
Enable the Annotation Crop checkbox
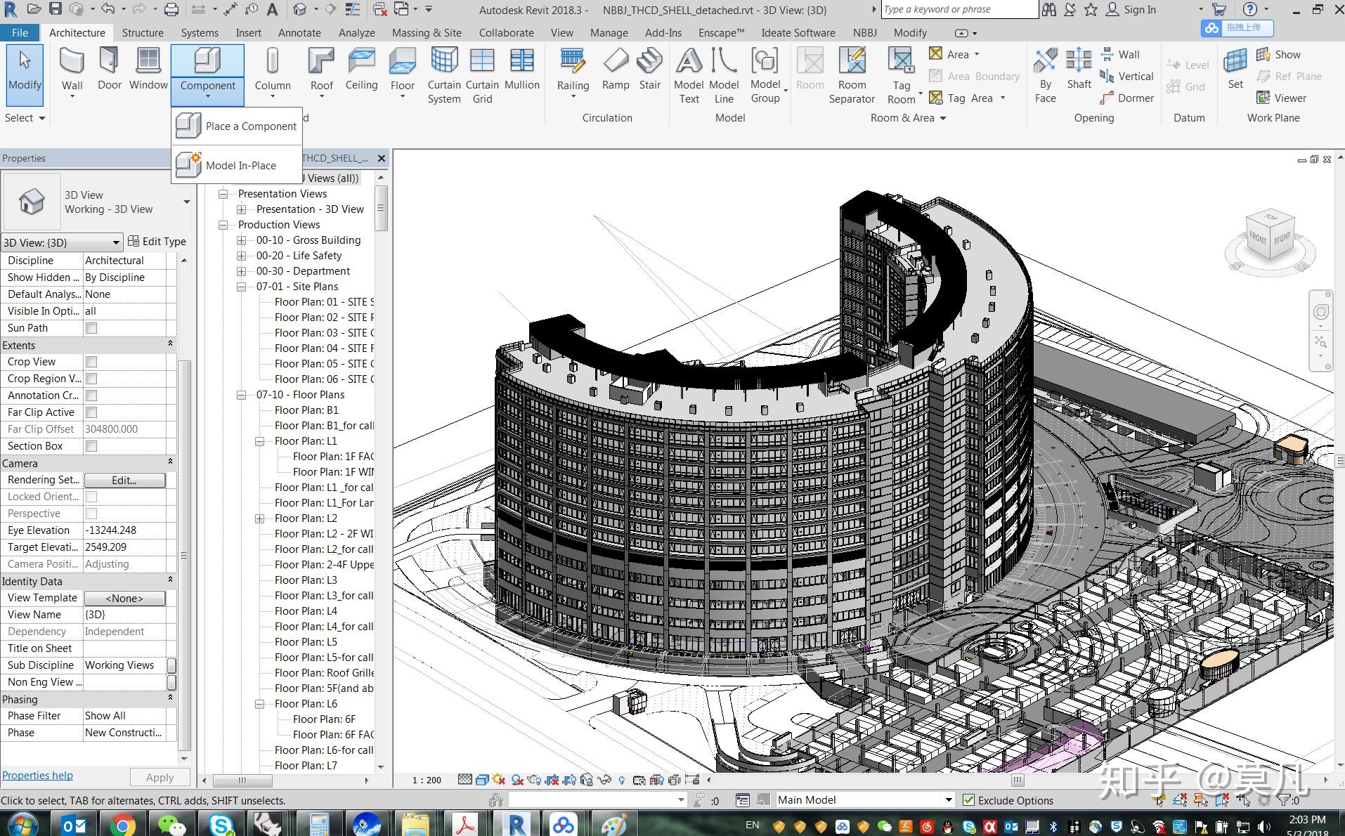[91, 396]
